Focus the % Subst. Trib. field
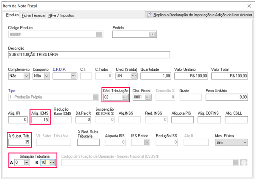Viewport: 257px width, 181px height. pos(19,143)
